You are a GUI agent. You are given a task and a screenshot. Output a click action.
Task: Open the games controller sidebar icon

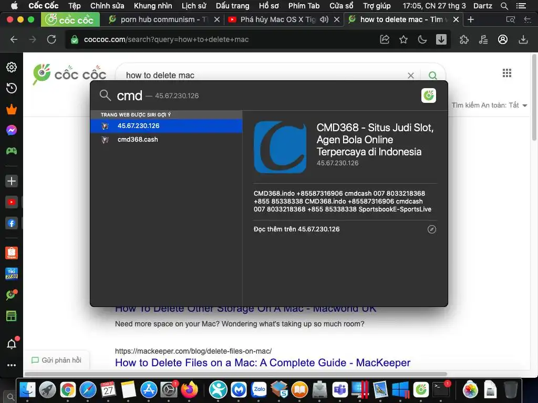pos(12,151)
